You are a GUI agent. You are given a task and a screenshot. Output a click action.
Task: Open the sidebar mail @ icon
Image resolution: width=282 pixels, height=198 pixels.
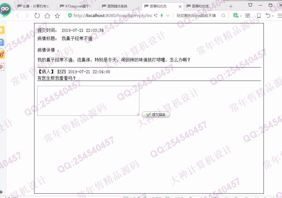click(2, 67)
